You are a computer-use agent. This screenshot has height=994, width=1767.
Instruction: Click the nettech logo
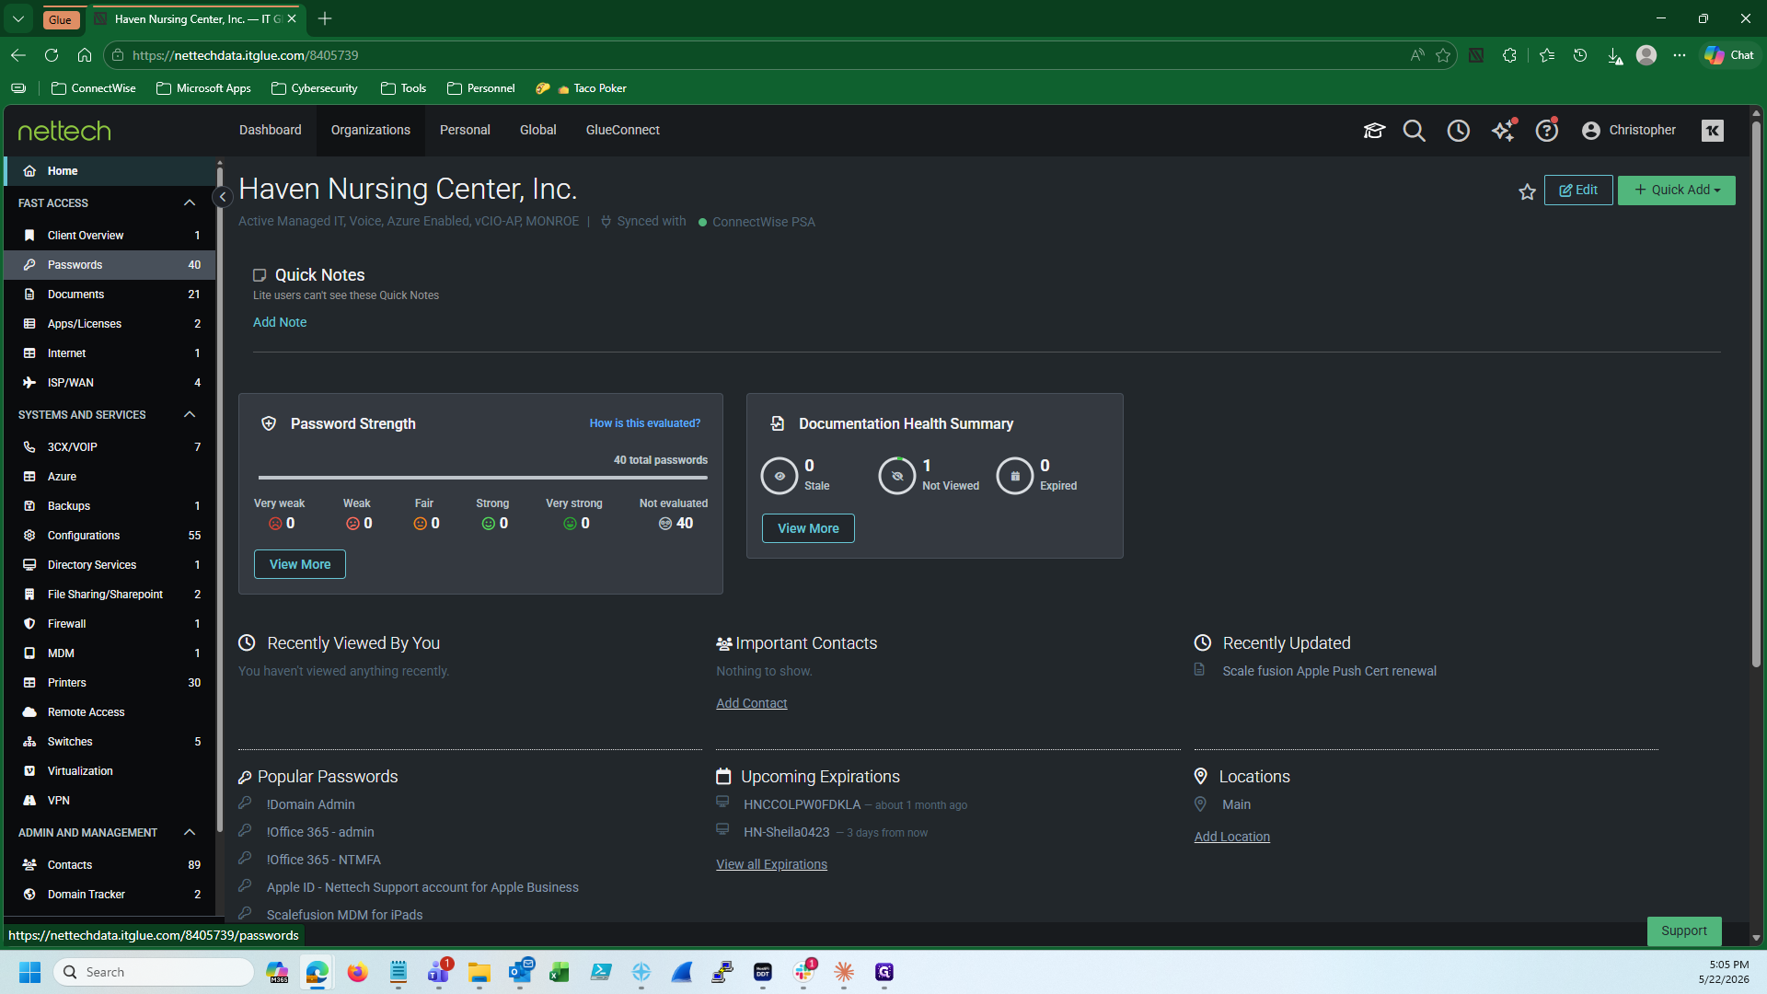point(64,131)
